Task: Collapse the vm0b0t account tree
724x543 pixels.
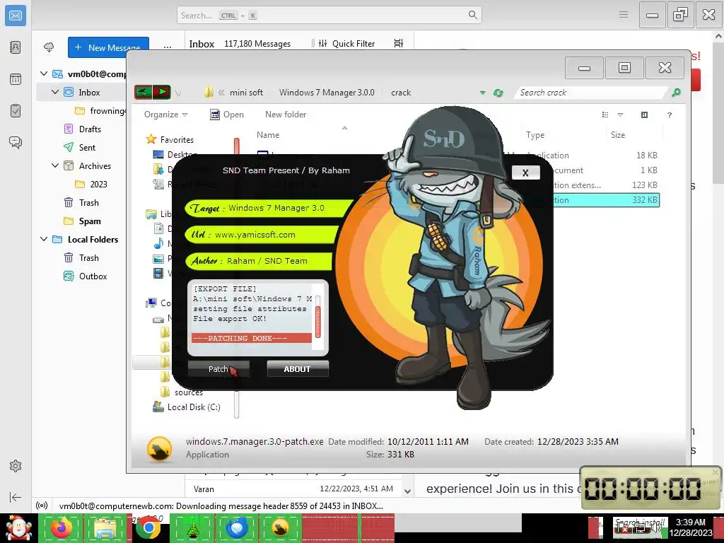Action: click(44, 74)
